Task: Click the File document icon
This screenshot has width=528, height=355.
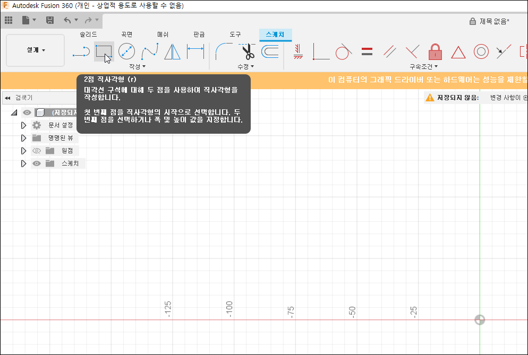Action: pyautogui.click(x=26, y=21)
